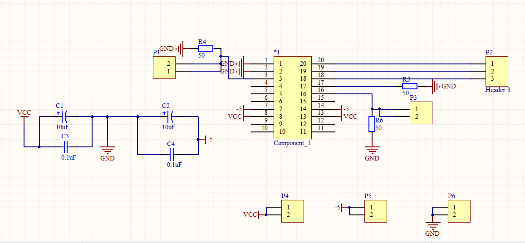The image size is (525, 243).
Task: Select resistor R4 symbol
Action: tap(205, 49)
